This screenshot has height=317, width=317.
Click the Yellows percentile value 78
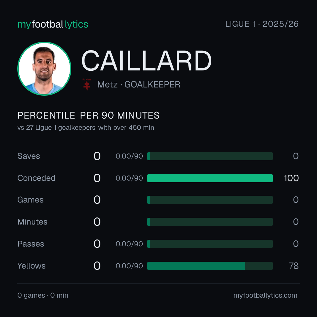294,266
